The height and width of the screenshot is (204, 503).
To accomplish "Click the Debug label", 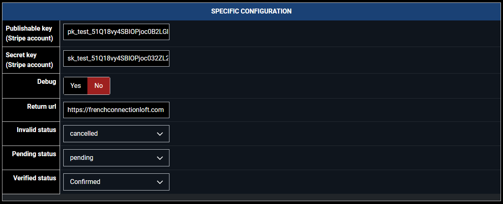I will click(x=47, y=82).
